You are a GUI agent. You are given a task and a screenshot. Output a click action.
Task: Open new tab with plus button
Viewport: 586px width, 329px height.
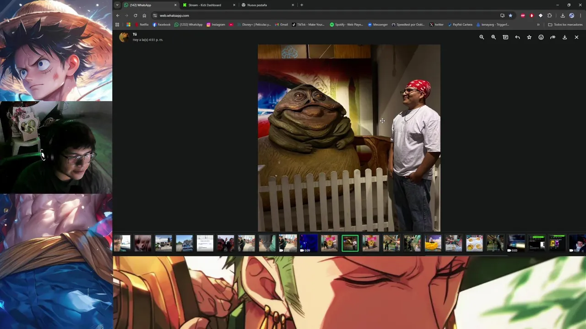tap(301, 5)
